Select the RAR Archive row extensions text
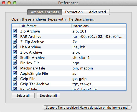The height and width of the screenshot is (112, 137). [98, 36]
